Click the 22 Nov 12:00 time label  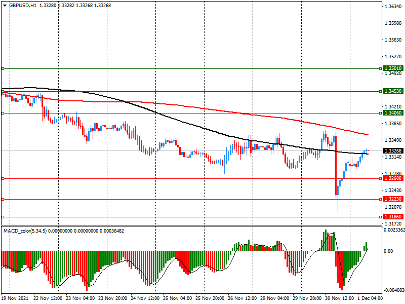pyautogui.click(x=48, y=298)
